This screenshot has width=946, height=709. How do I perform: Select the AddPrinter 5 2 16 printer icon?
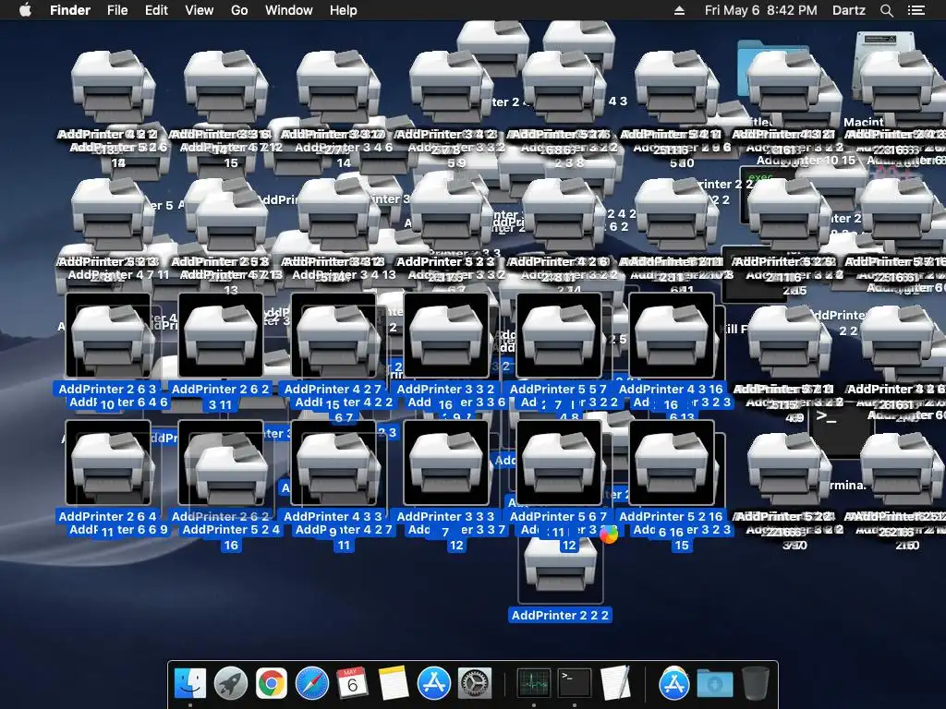click(x=672, y=463)
